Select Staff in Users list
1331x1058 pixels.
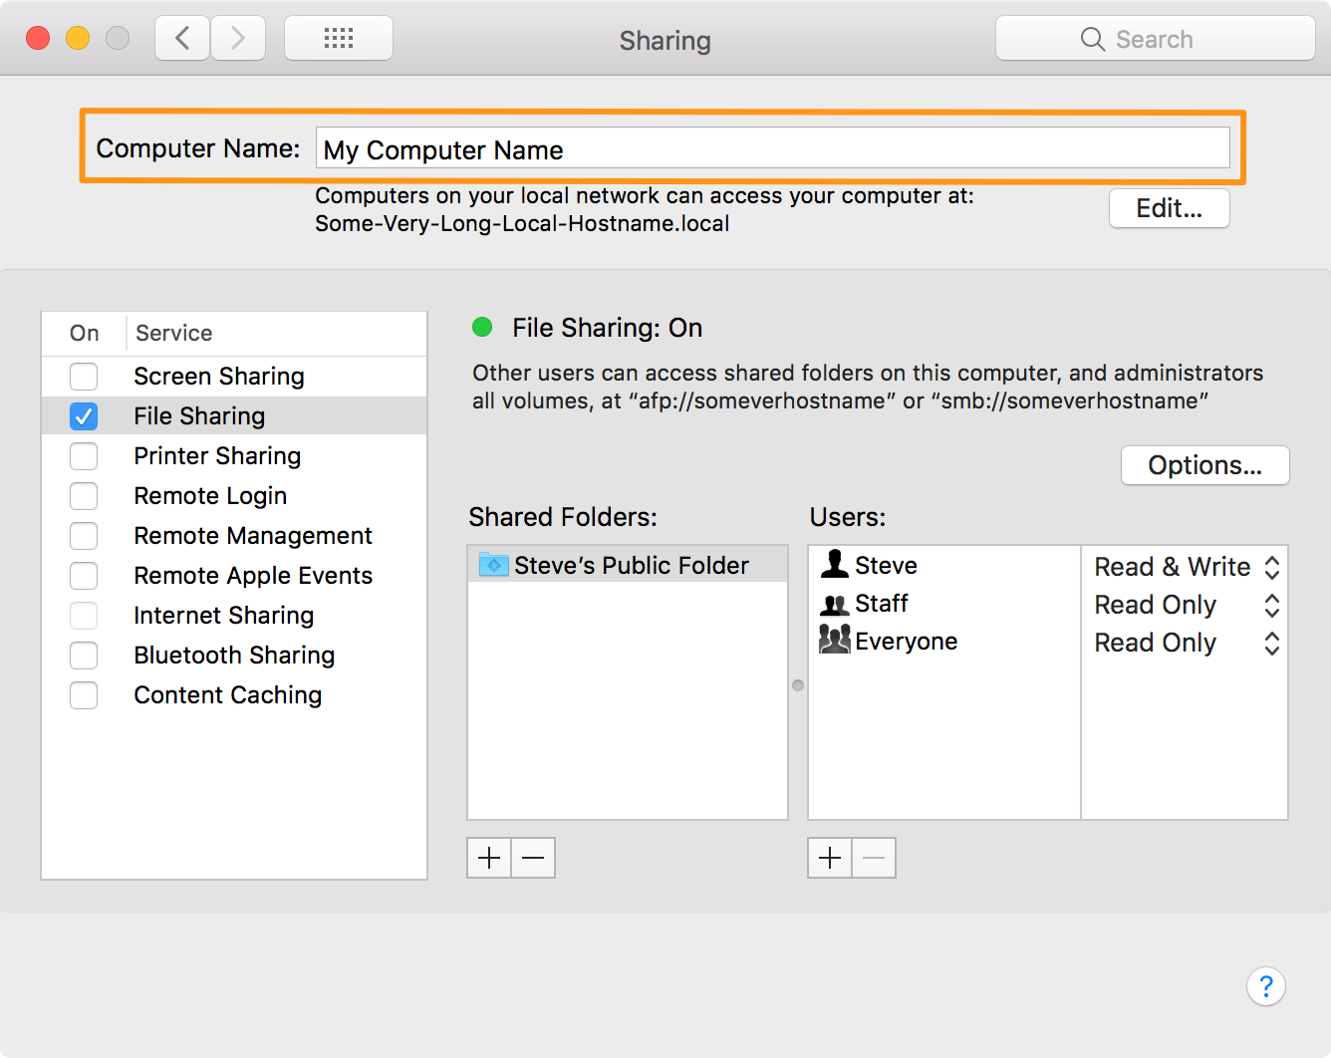(x=944, y=604)
